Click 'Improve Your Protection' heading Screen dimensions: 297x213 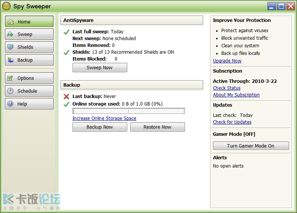(242, 20)
